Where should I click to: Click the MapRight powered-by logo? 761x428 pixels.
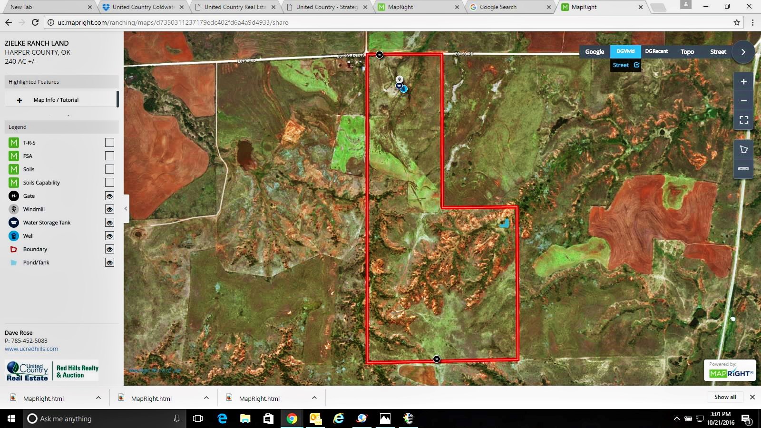tap(730, 370)
